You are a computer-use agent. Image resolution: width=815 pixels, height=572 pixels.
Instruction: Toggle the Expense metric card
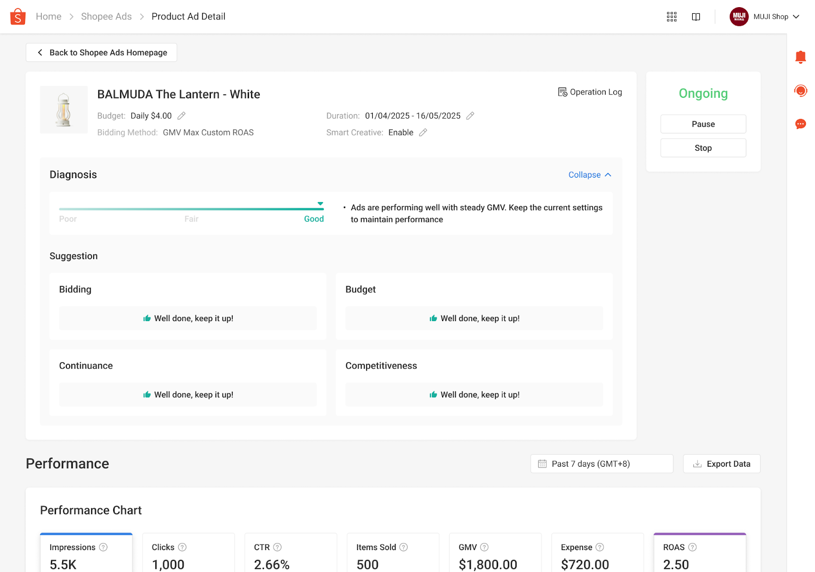(598, 553)
